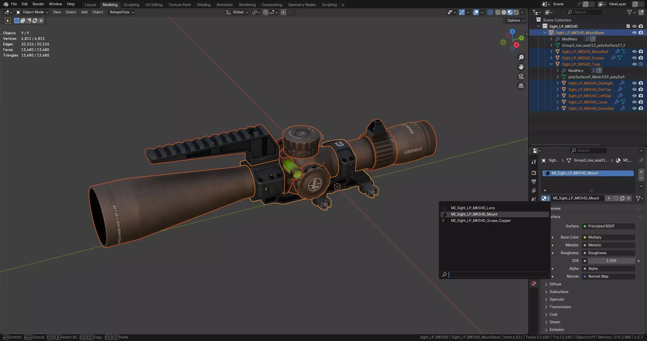Click the pan view hand icon
Image resolution: width=647 pixels, height=341 pixels.
pyautogui.click(x=521, y=67)
